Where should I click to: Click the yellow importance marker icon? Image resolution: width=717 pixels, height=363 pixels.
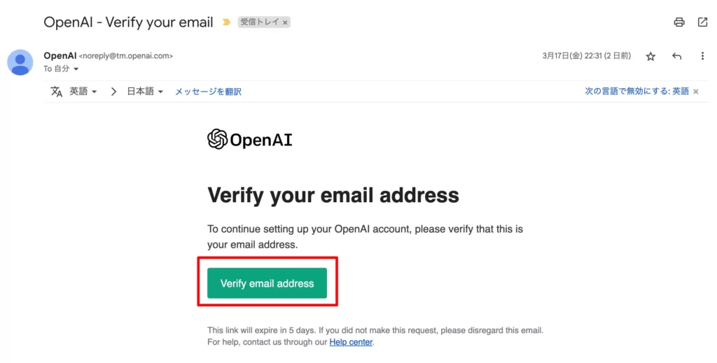[226, 22]
